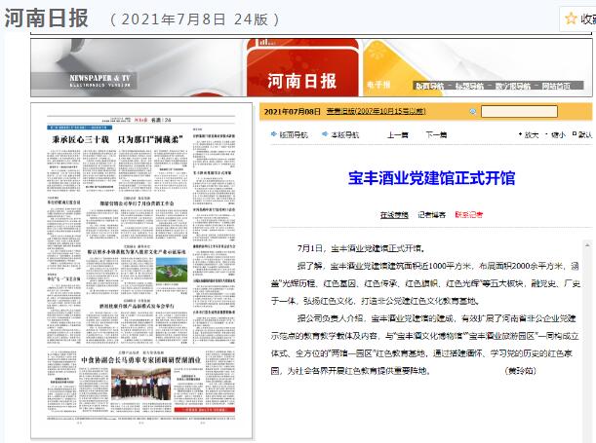Click the search magnifier icon
The width and height of the screenshot is (596, 443).
click(472, 112)
